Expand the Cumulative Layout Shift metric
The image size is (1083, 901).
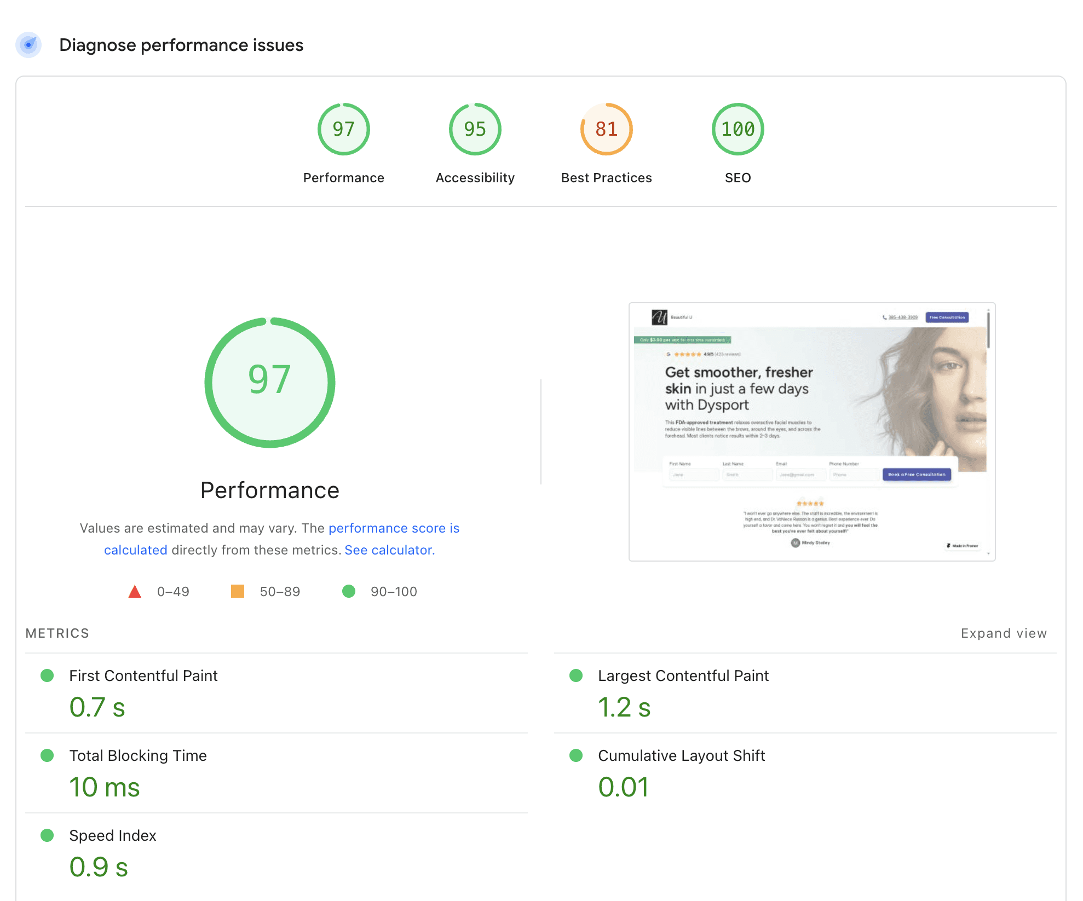[x=681, y=756]
